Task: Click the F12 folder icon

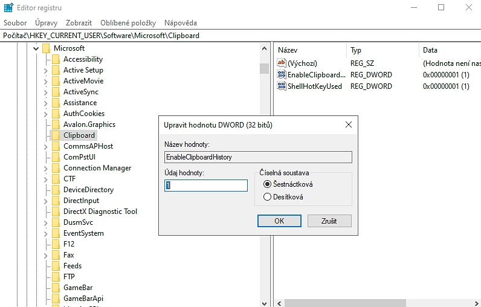Action: pos(56,244)
